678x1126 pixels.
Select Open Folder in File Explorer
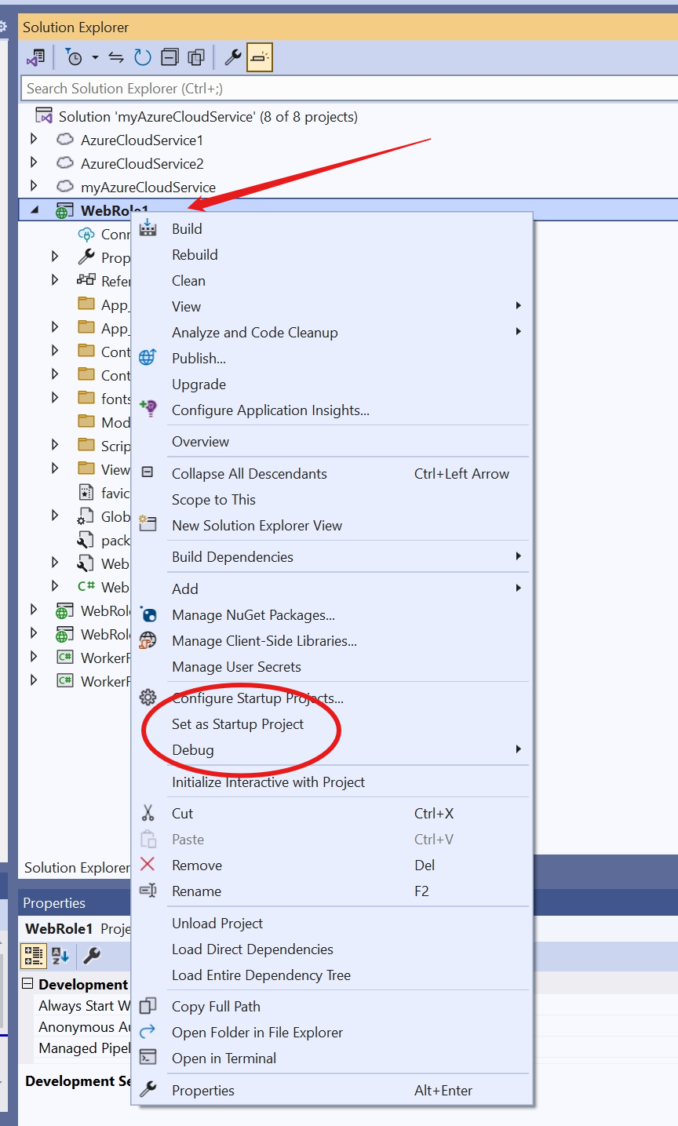click(x=257, y=1033)
